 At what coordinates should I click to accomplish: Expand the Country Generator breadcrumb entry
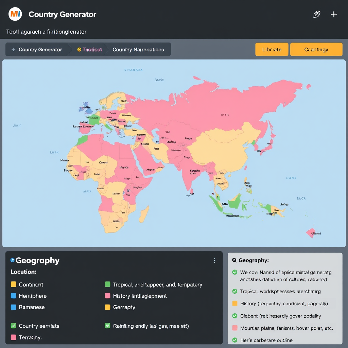(x=40, y=49)
